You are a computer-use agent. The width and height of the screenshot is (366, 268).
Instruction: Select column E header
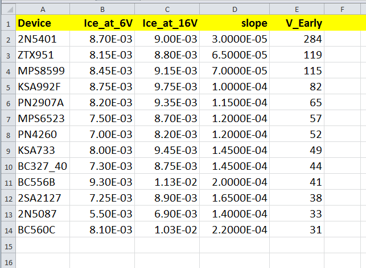pos(297,9)
